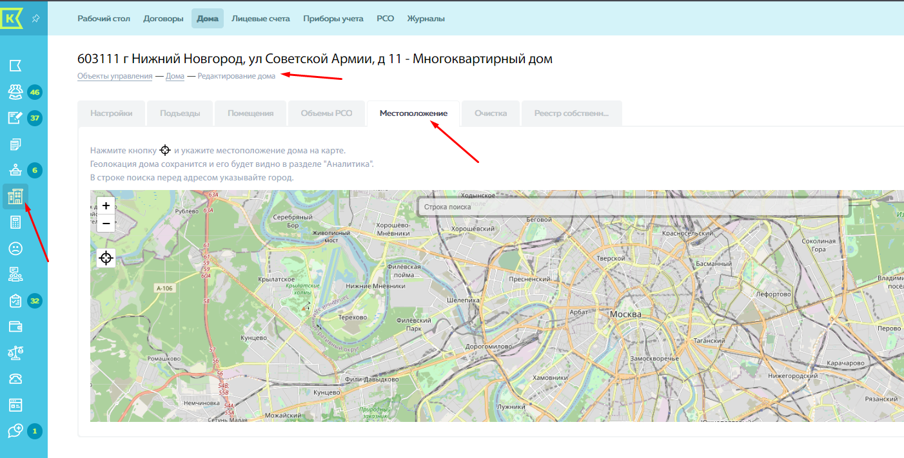Switch to the Объемы РСО tab

pos(327,113)
